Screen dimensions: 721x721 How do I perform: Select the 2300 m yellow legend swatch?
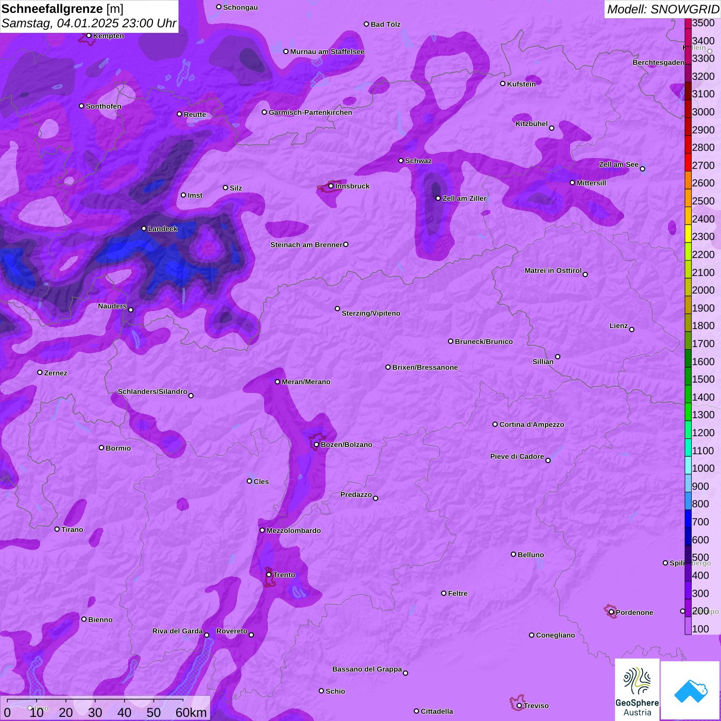point(688,233)
